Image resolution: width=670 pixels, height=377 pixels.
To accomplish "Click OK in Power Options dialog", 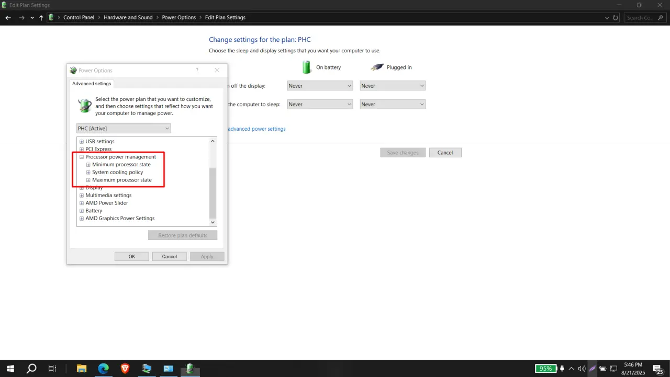I will 132,257.
